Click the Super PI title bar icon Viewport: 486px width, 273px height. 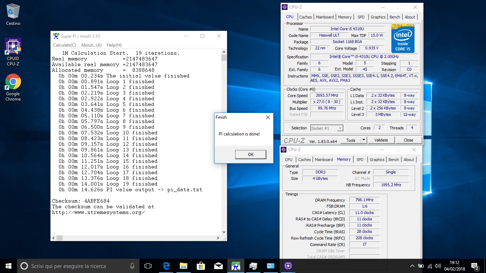coord(56,36)
